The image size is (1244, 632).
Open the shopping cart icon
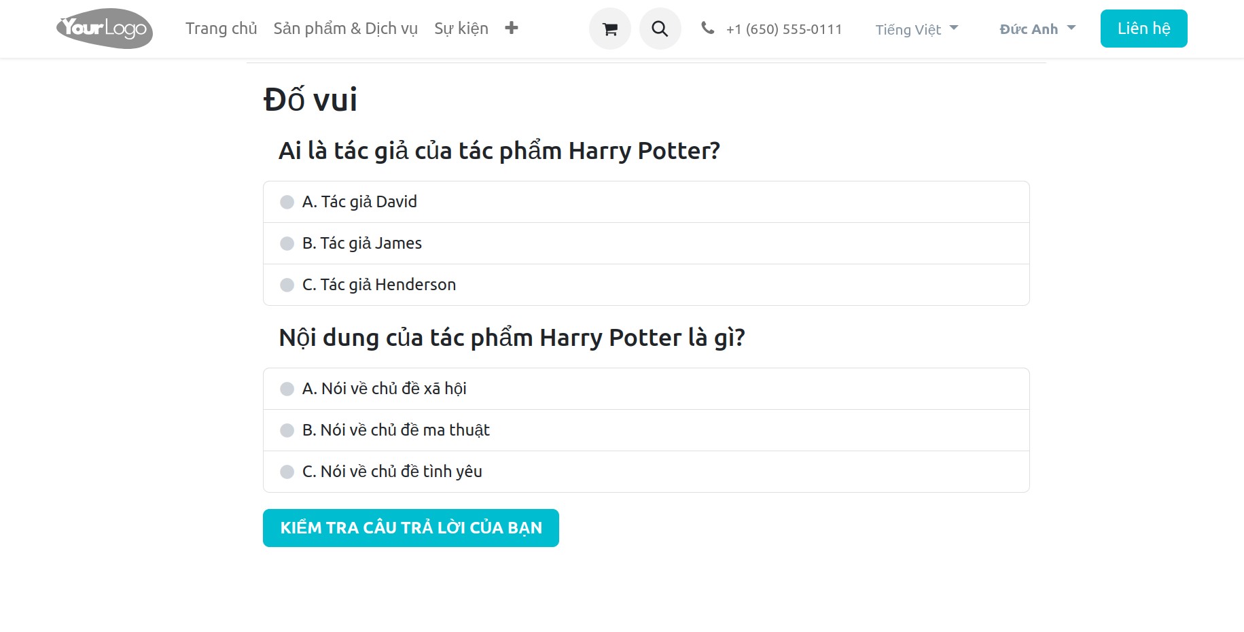[609, 29]
